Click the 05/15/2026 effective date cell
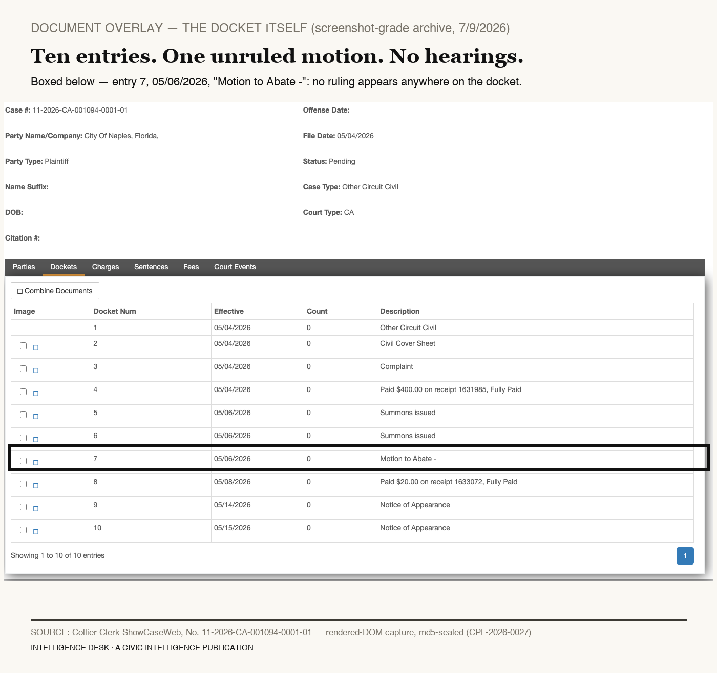This screenshot has height=673, width=717. (x=258, y=531)
